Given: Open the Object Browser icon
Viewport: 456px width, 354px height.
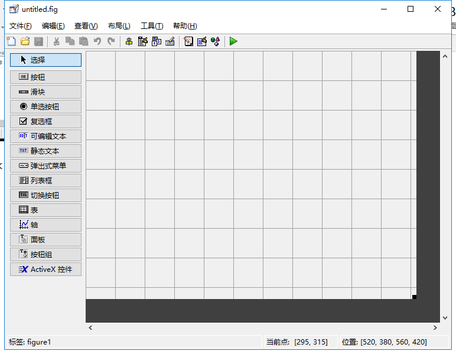Looking at the screenshot, I should point(216,41).
